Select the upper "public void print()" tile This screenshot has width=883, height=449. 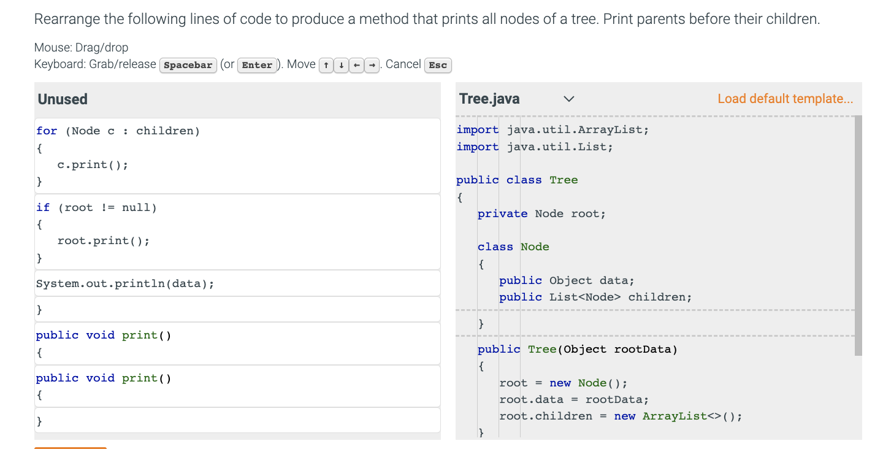(237, 343)
